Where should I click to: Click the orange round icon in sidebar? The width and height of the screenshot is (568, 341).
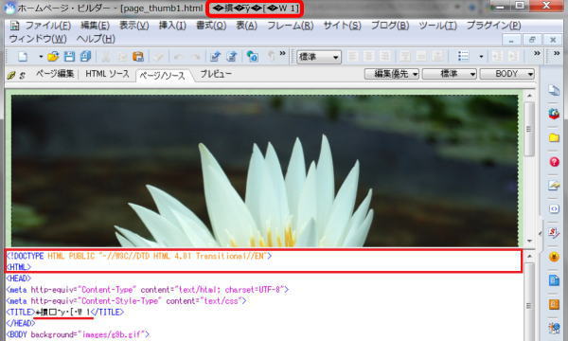point(554,257)
